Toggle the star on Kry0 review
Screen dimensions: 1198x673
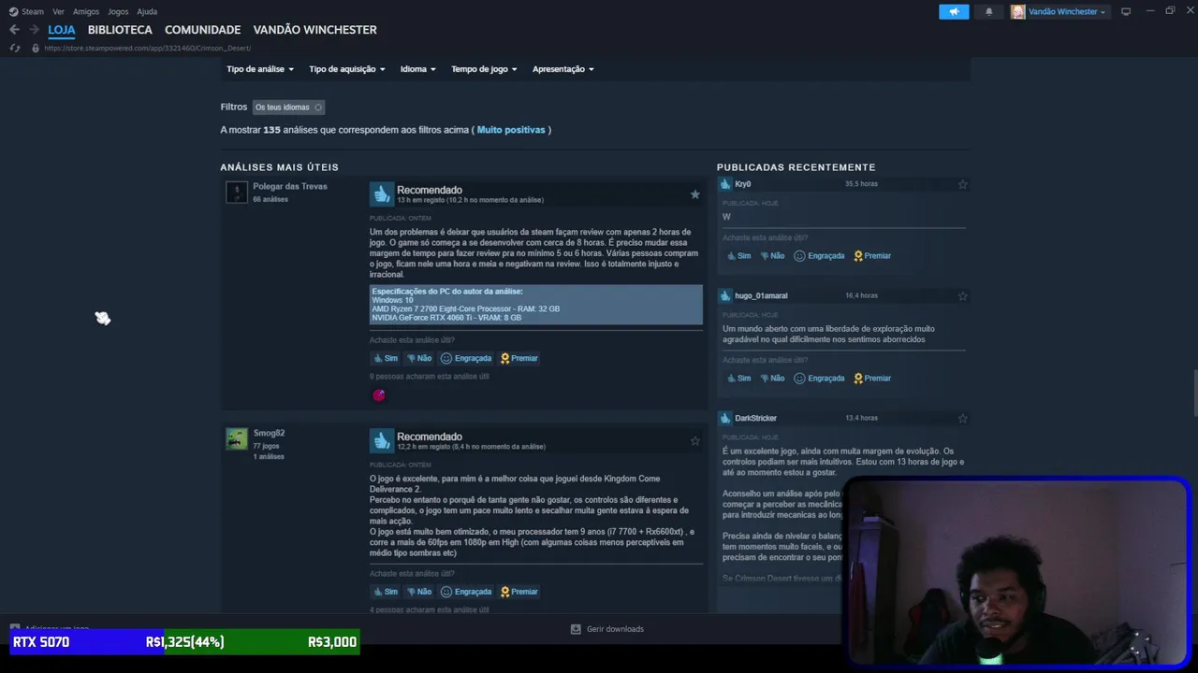[962, 184]
